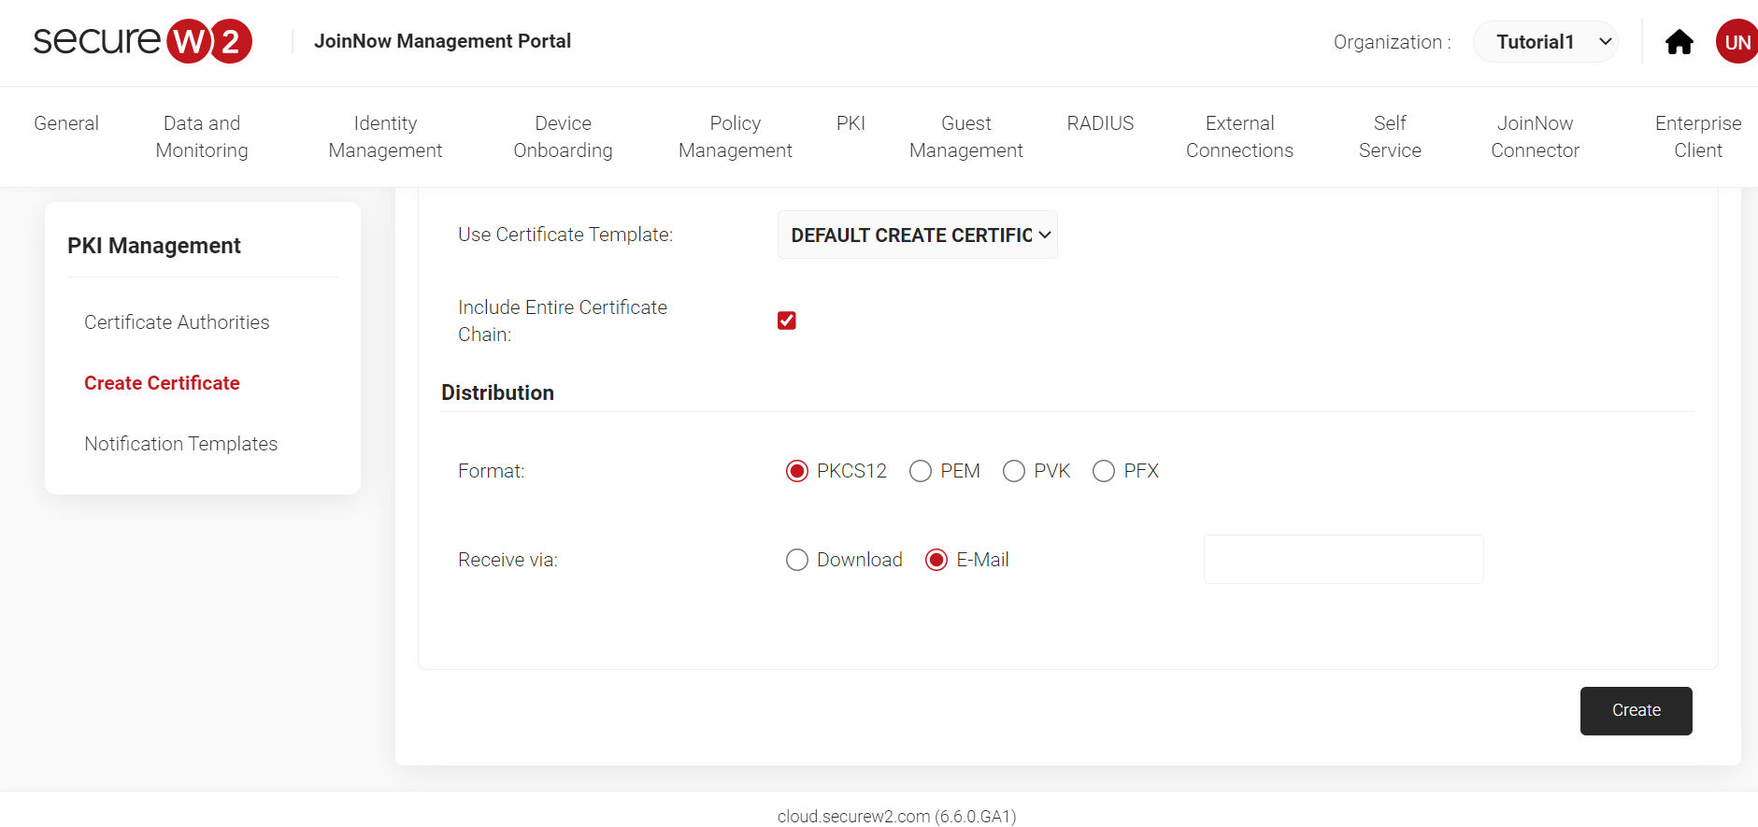Choose PFX as certificate format
This screenshot has height=827, width=1758.
click(x=1104, y=471)
